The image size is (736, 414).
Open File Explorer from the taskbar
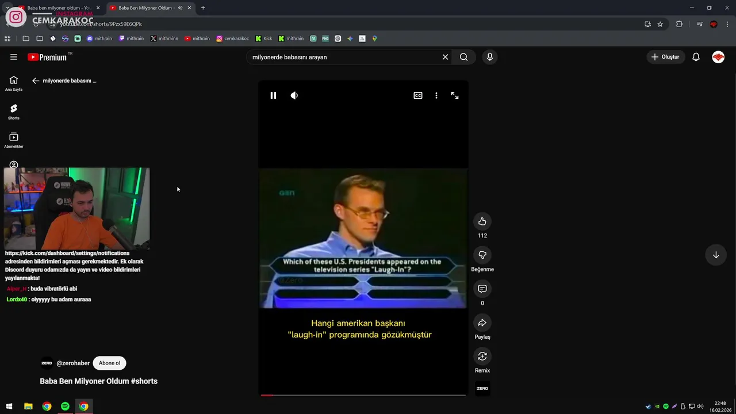[x=28, y=407]
